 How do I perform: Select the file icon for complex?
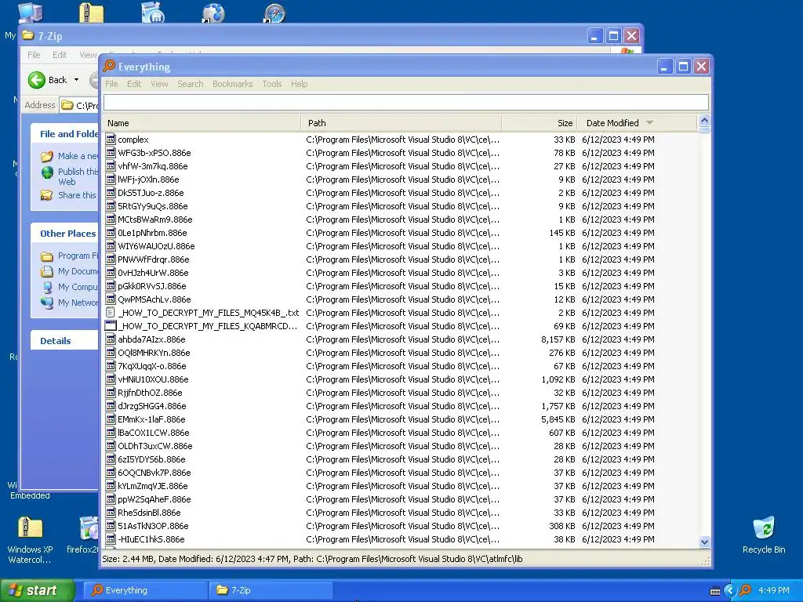tap(110, 140)
